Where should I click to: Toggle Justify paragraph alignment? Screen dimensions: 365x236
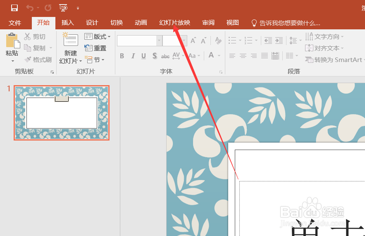click(265, 56)
